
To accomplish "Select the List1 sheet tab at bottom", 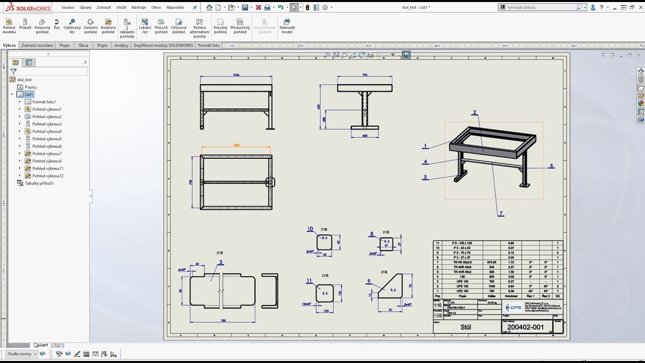I will click(x=41, y=345).
